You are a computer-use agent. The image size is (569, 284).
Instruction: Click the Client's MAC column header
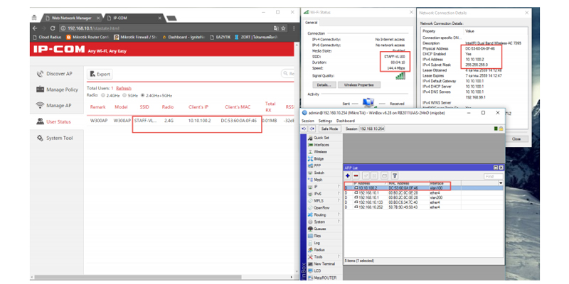(x=238, y=107)
